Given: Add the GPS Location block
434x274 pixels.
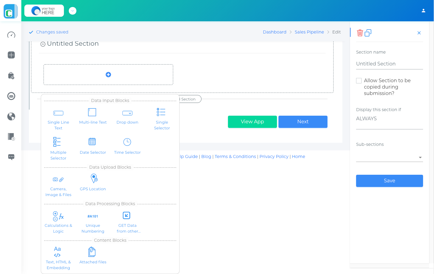Looking at the screenshot, I should pyautogui.click(x=93, y=183).
